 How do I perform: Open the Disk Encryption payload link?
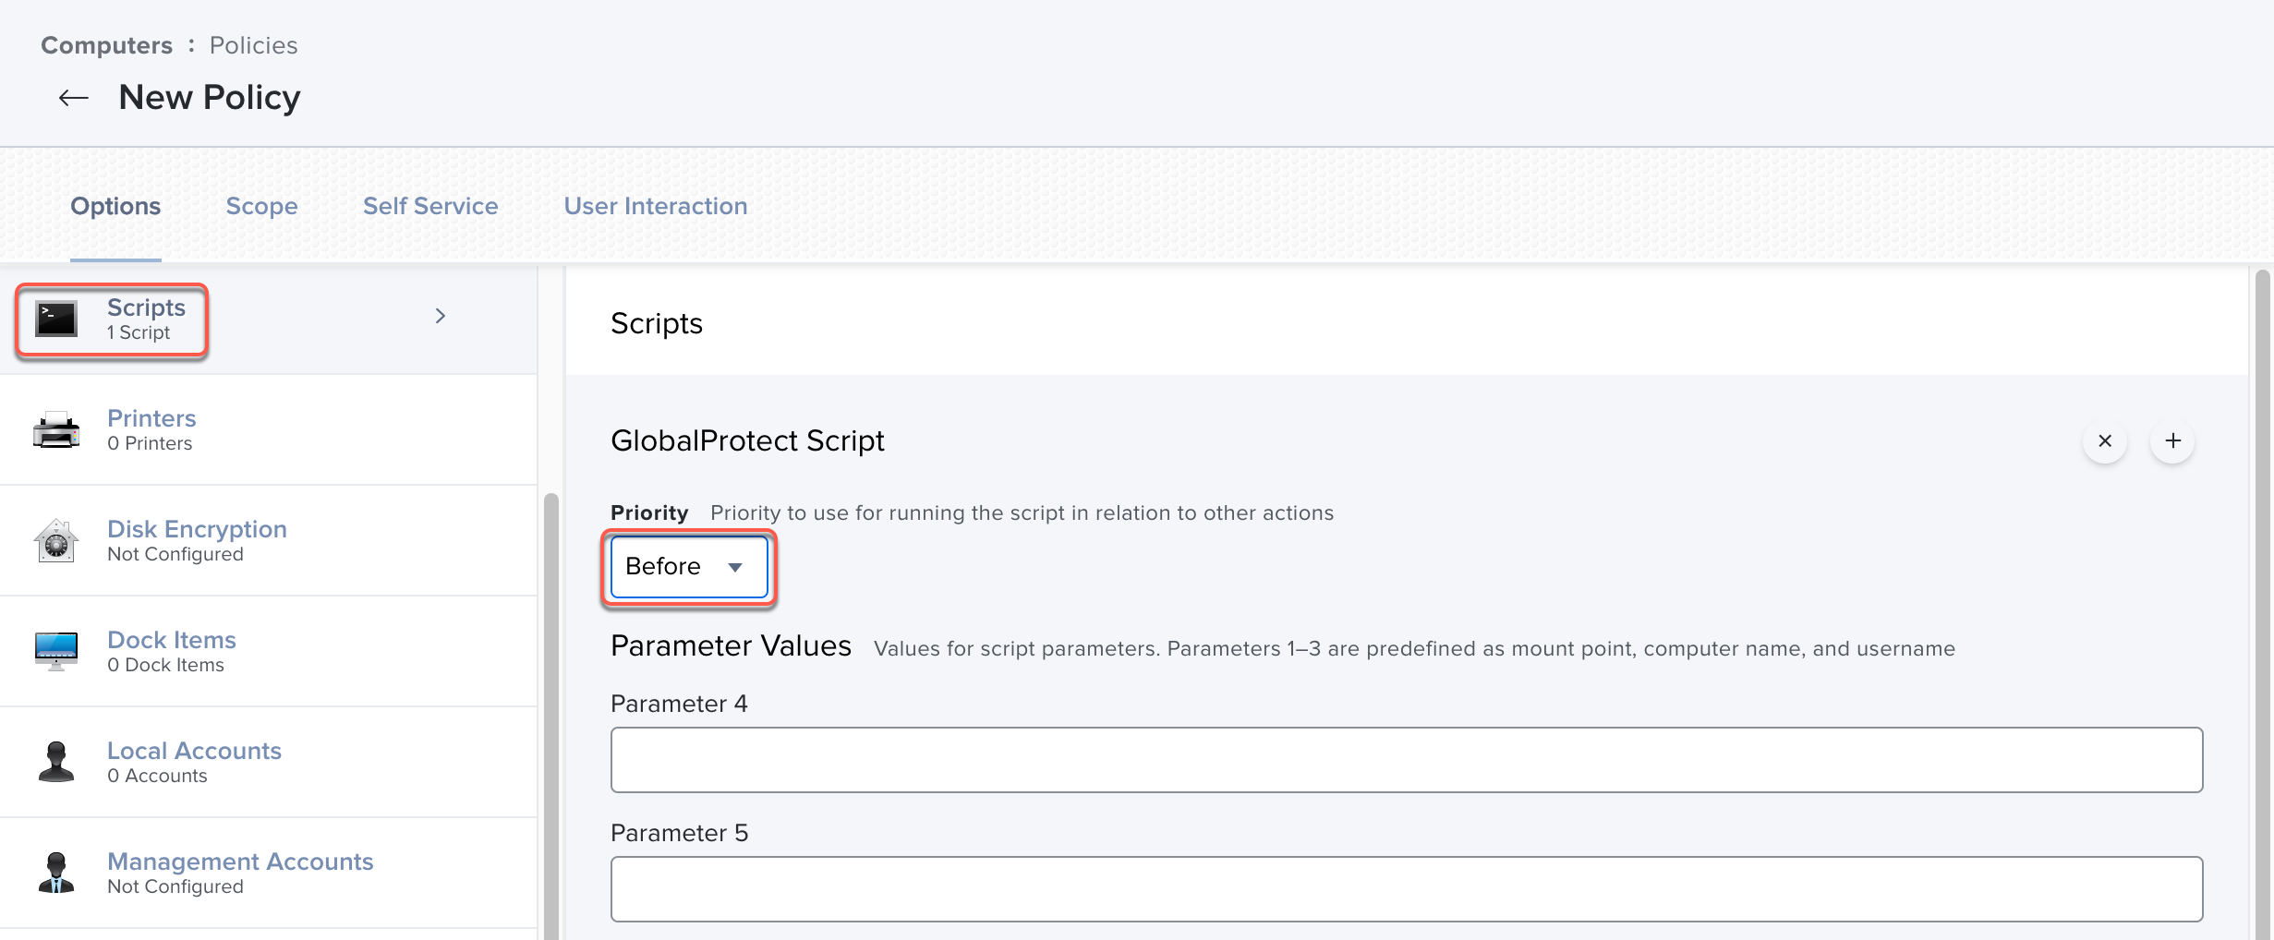coord(197,529)
